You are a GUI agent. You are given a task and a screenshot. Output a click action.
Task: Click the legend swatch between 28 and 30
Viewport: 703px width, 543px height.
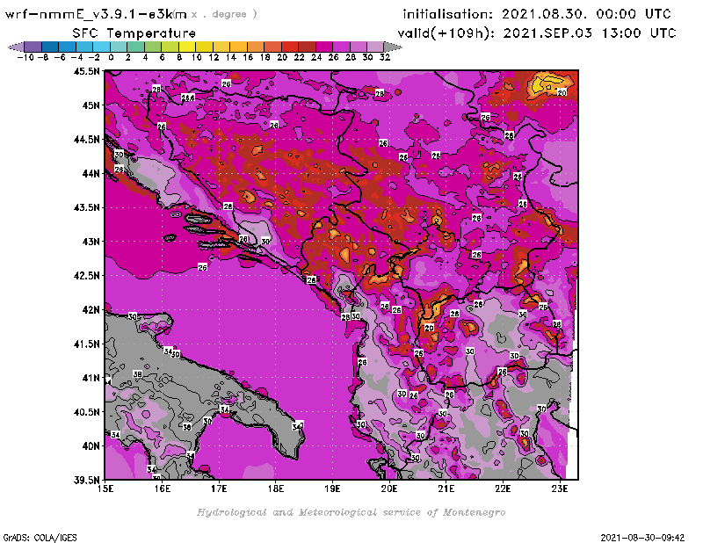359,47
